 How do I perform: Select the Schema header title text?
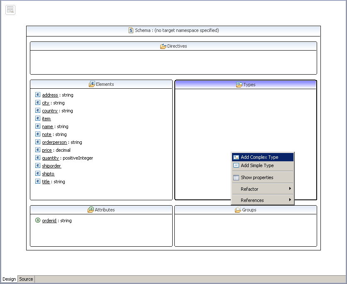[177, 31]
